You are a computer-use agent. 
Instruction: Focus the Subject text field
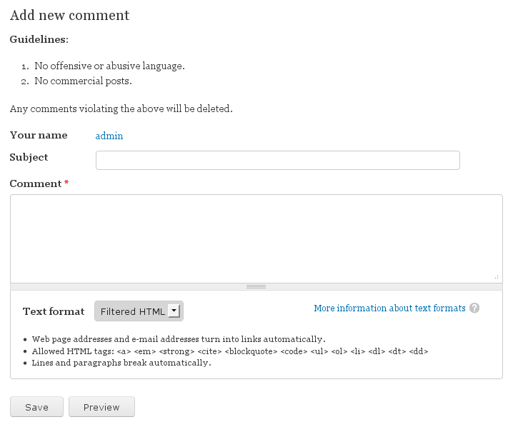[x=278, y=160]
